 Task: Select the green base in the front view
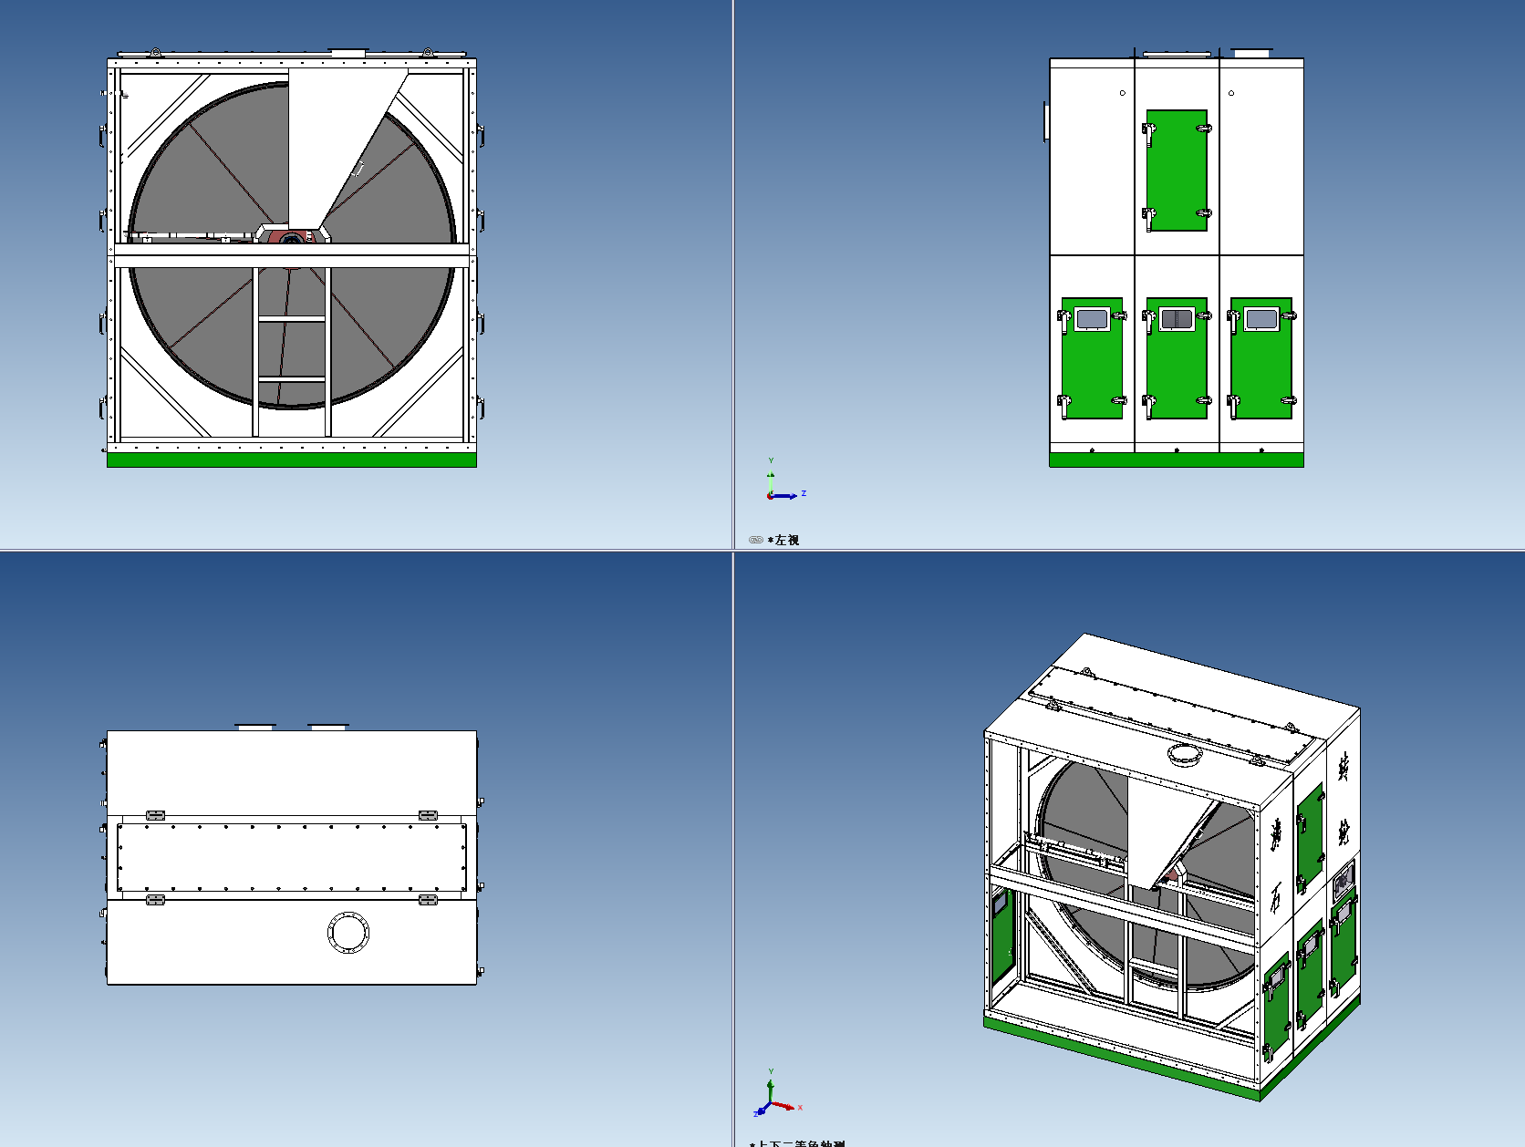point(292,460)
